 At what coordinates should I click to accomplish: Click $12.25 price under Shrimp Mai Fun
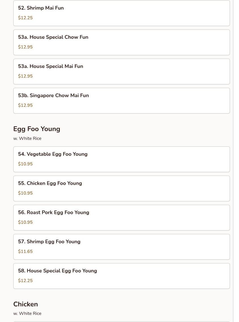25,18
